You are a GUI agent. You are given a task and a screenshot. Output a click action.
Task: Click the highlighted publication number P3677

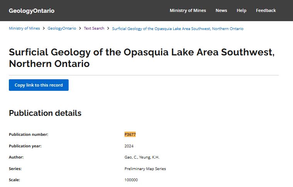coord(130,134)
